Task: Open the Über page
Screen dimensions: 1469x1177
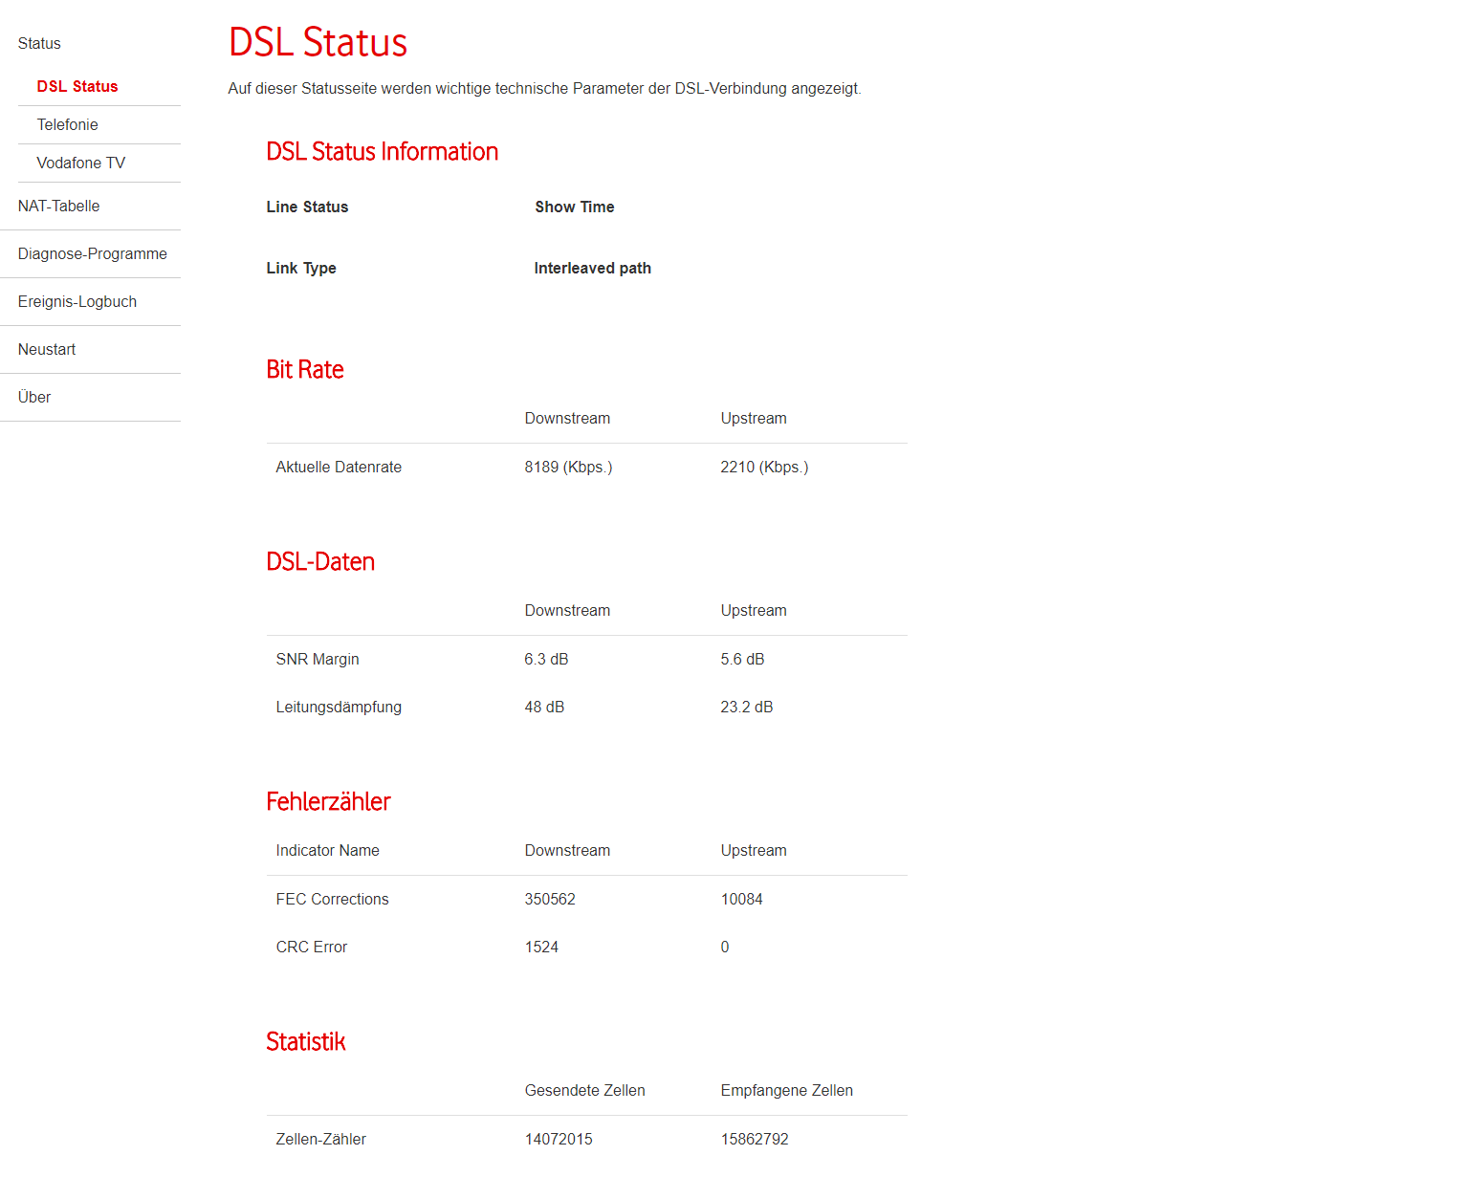Action: pos(34,397)
